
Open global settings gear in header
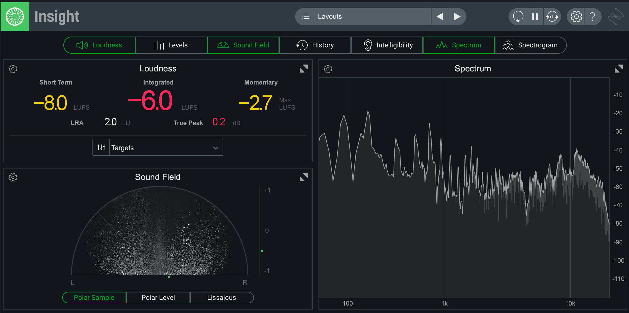(576, 17)
